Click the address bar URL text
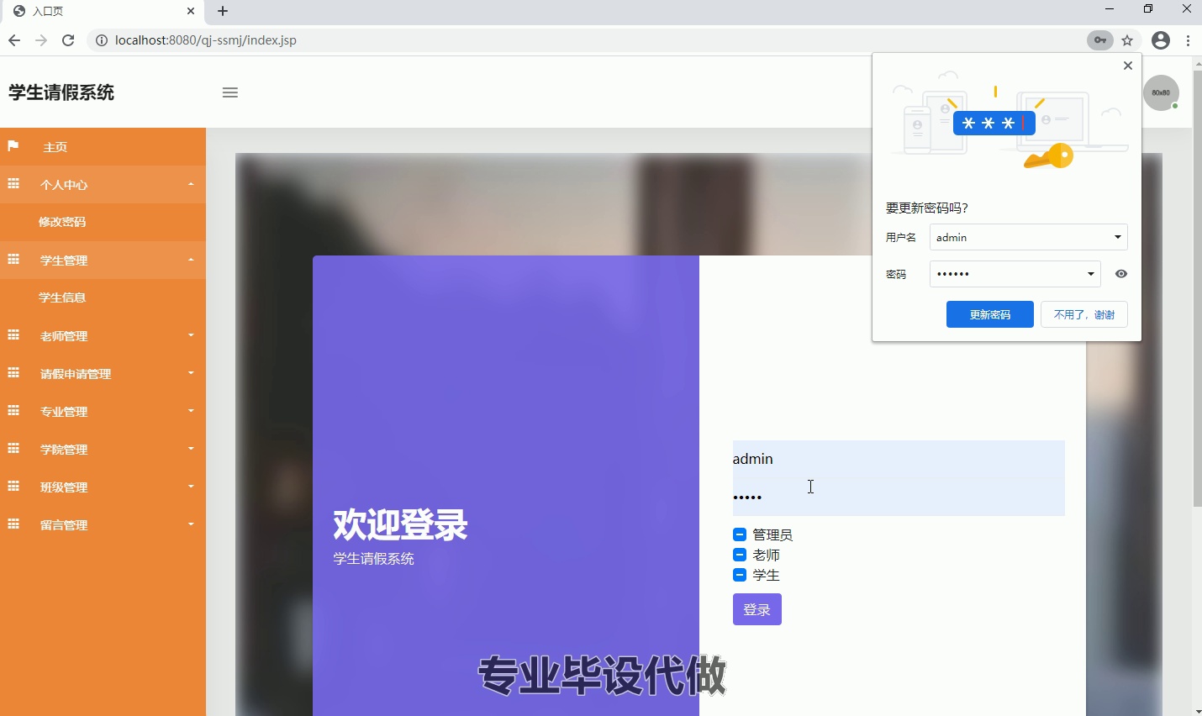This screenshot has height=716, width=1202. 206,40
